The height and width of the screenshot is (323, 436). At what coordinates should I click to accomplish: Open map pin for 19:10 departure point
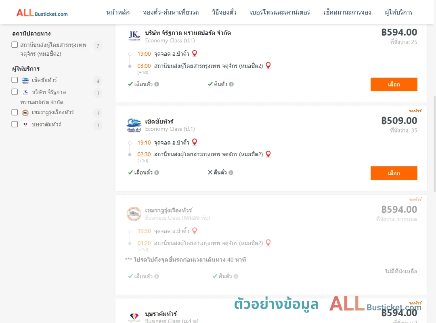[195, 142]
